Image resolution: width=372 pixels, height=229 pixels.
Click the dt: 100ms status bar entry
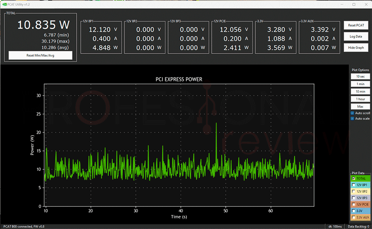click(335, 227)
